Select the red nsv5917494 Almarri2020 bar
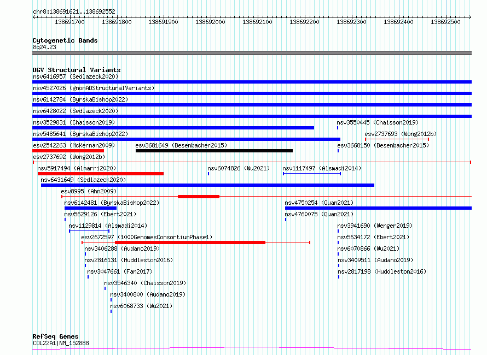Image resolution: width=487 pixels, height=355 pixels. [x=101, y=174]
